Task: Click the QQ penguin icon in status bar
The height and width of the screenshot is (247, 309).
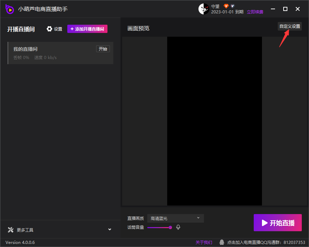Action: [222, 242]
